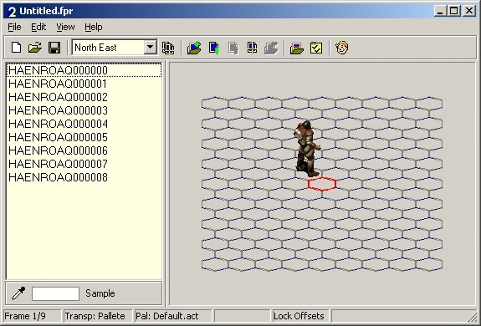Click the folder icon with the green arrow
481x326 pixels.
point(194,48)
